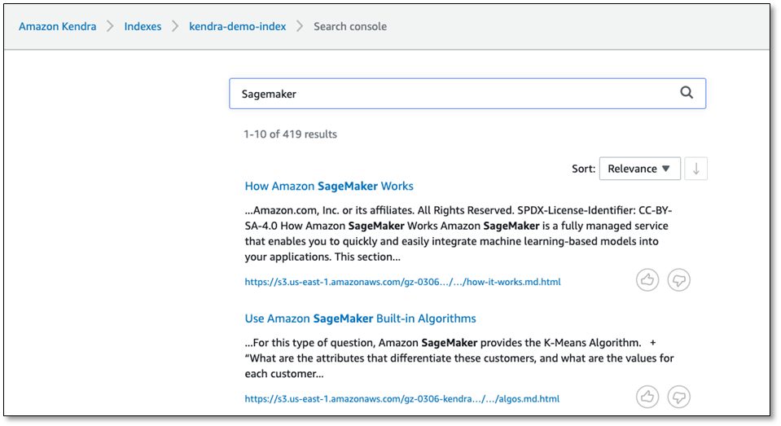Open kendra-demo-index breadcrumb link

(237, 26)
